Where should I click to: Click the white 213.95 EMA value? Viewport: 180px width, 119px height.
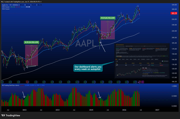(28, 7)
